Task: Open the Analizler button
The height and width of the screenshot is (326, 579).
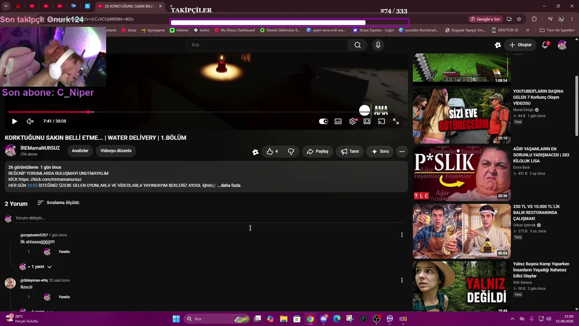Action: tap(80, 151)
